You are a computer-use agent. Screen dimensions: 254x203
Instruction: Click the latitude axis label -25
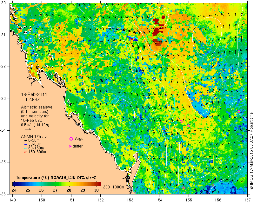(x=3, y=162)
